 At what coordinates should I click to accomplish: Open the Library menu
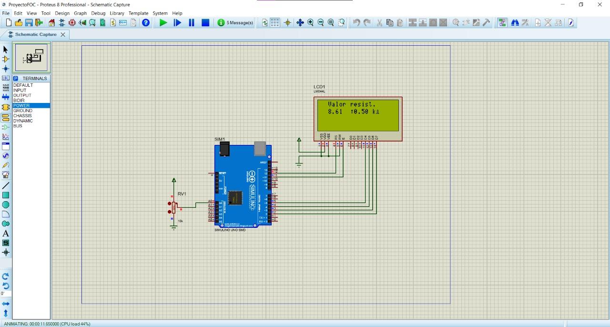(x=117, y=13)
